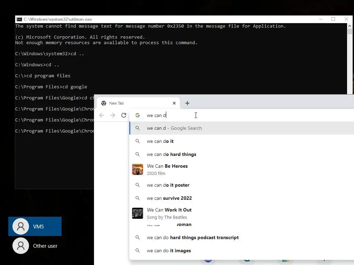Click the 'C:\Windows\system32>cd ..' line
Image resolution: width=354 pixels, height=265 pixels.
[x=50, y=53]
